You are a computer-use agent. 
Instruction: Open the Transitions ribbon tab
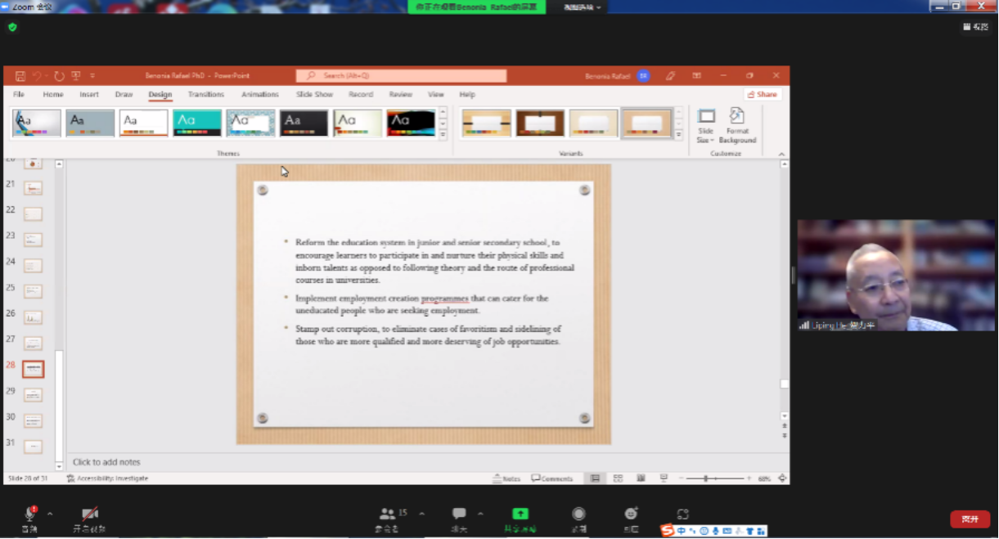[x=205, y=95]
